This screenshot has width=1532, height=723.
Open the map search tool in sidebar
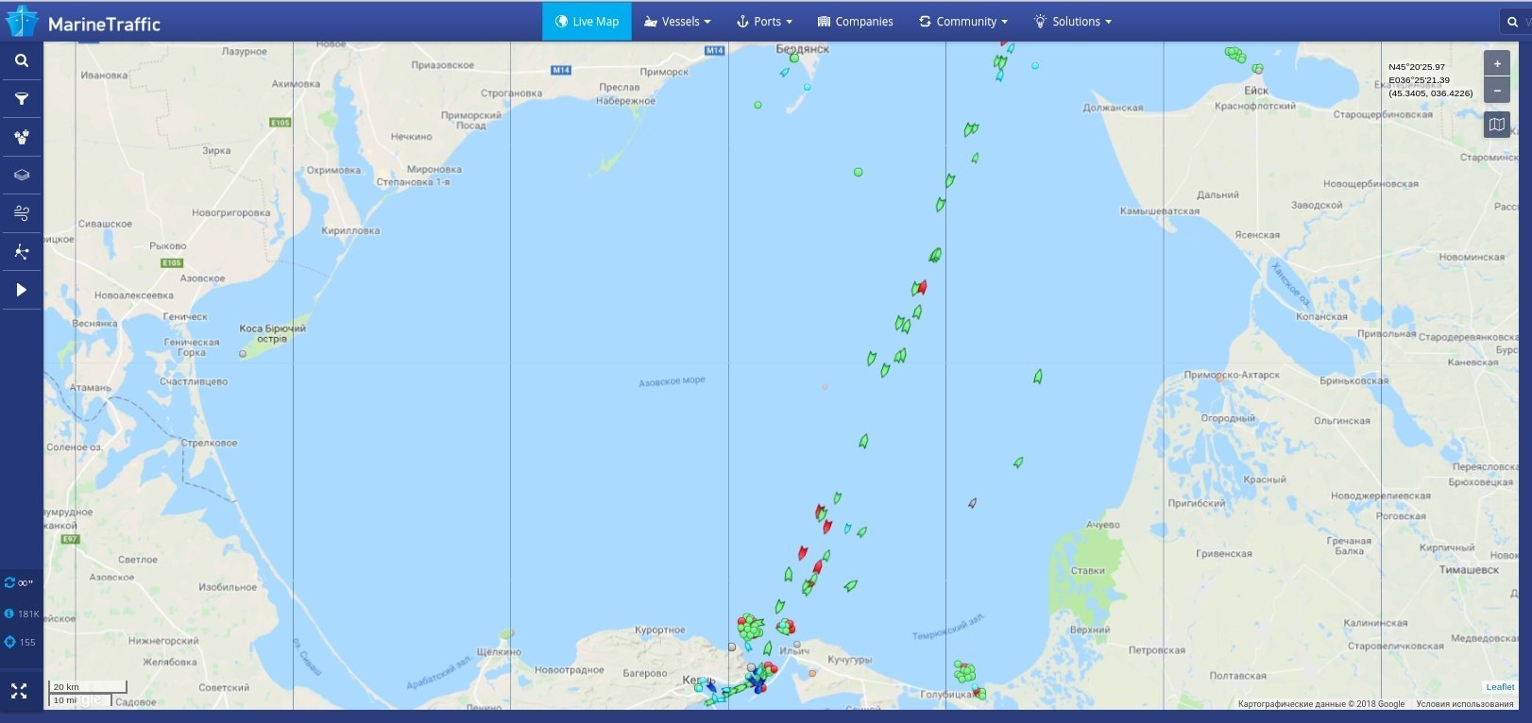[x=21, y=60]
